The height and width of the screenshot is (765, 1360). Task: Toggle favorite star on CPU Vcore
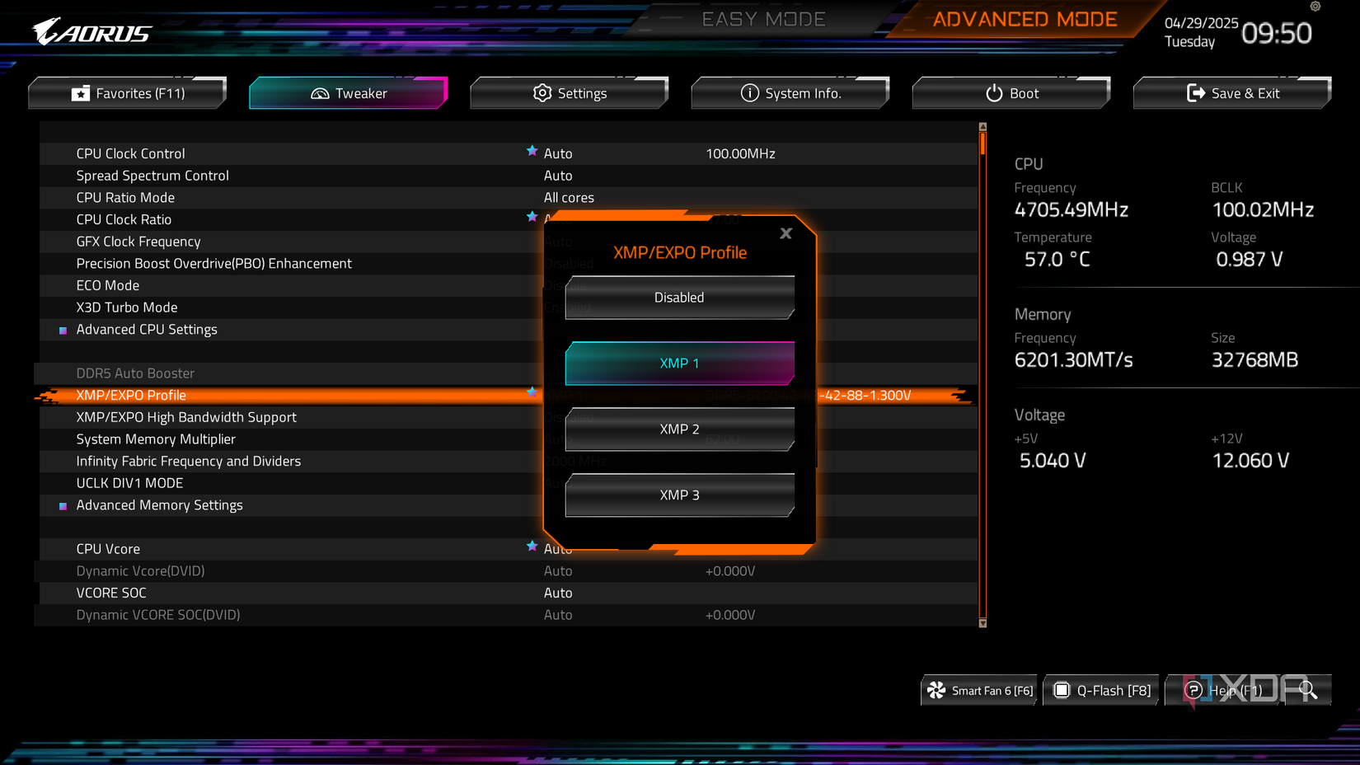(532, 546)
